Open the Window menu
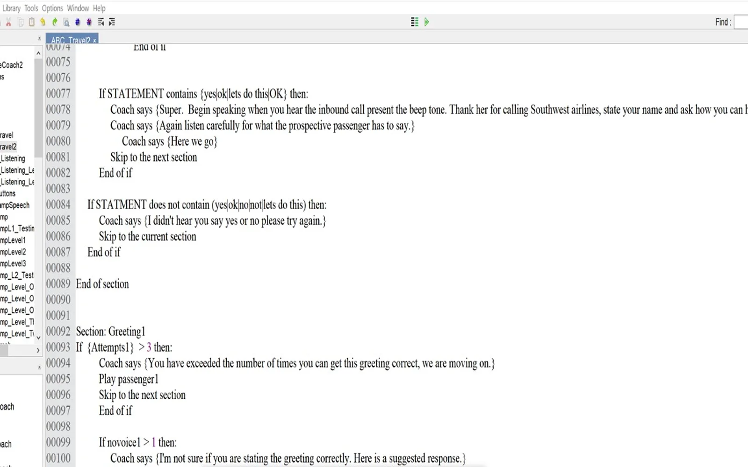The height and width of the screenshot is (467, 748). (x=78, y=8)
